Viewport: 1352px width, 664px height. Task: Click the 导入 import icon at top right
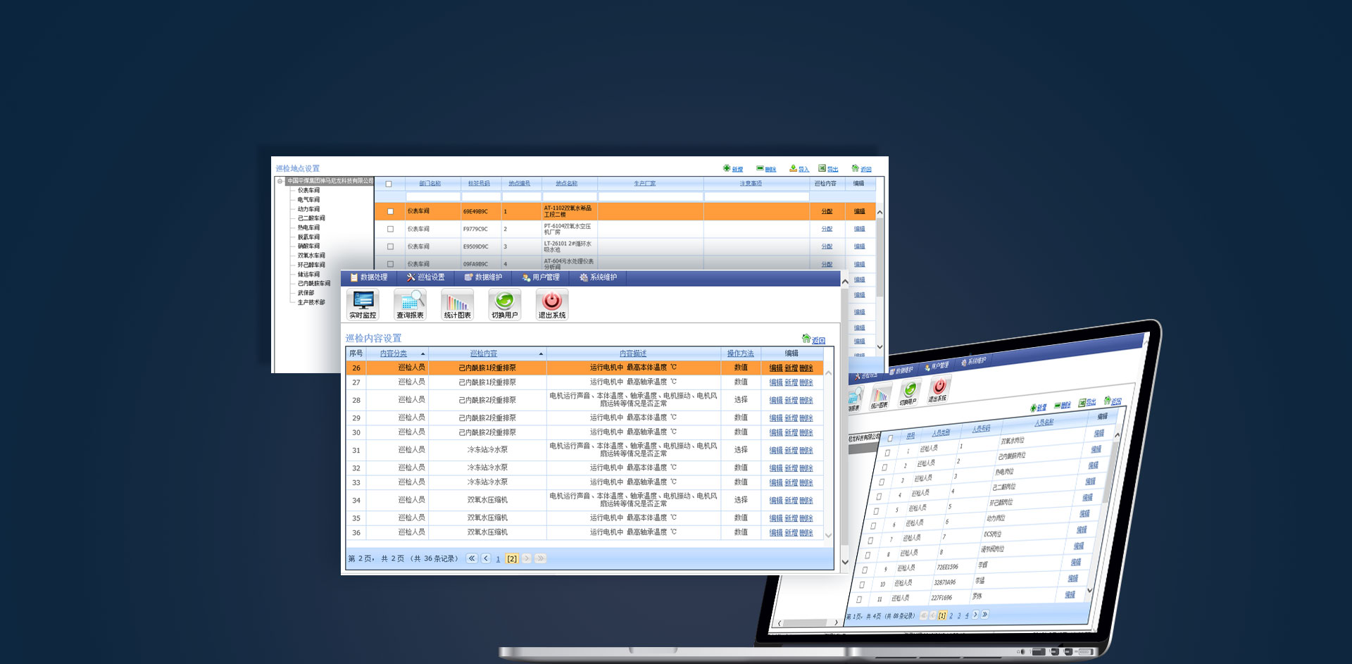(793, 168)
